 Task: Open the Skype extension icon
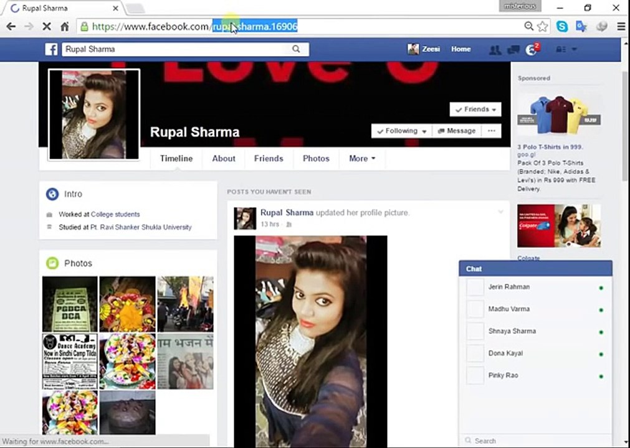pyautogui.click(x=562, y=26)
